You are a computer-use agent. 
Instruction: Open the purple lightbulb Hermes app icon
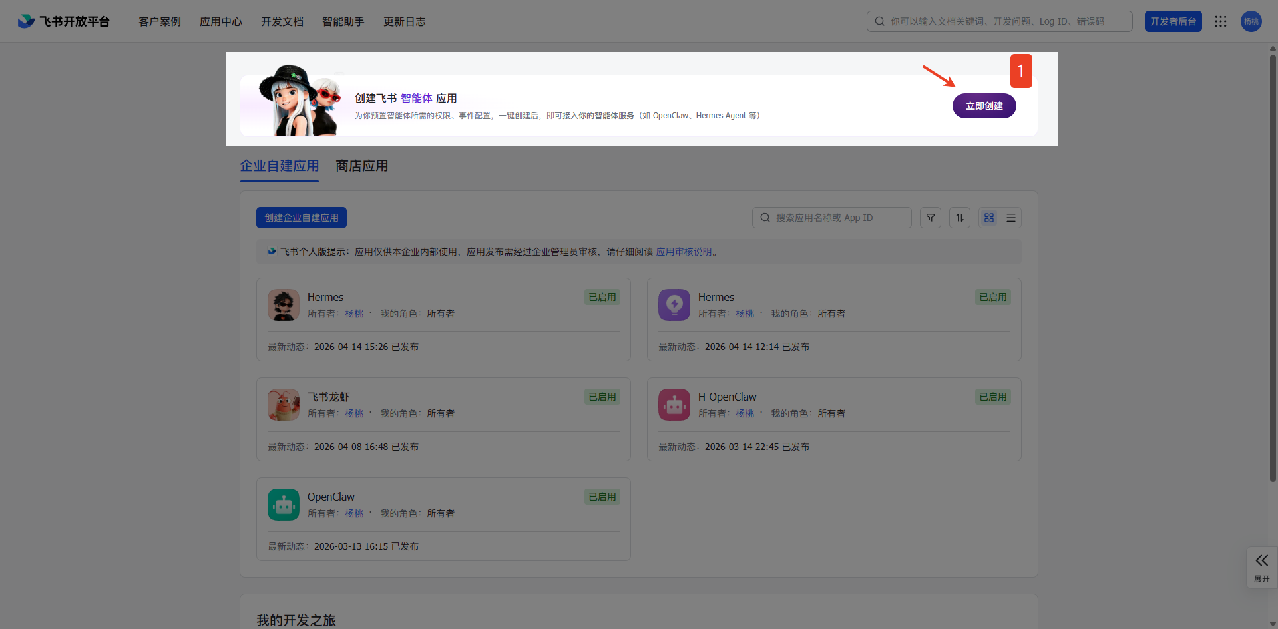pyautogui.click(x=674, y=305)
